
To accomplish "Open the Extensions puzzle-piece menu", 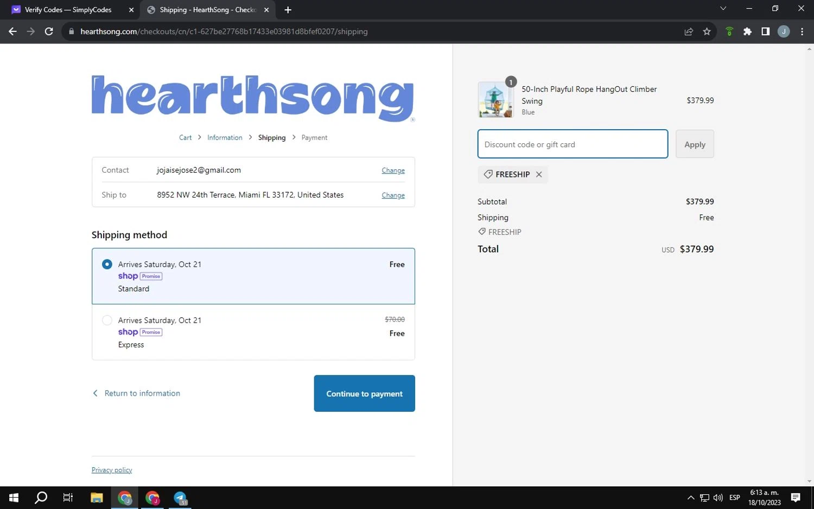I will [x=747, y=31].
